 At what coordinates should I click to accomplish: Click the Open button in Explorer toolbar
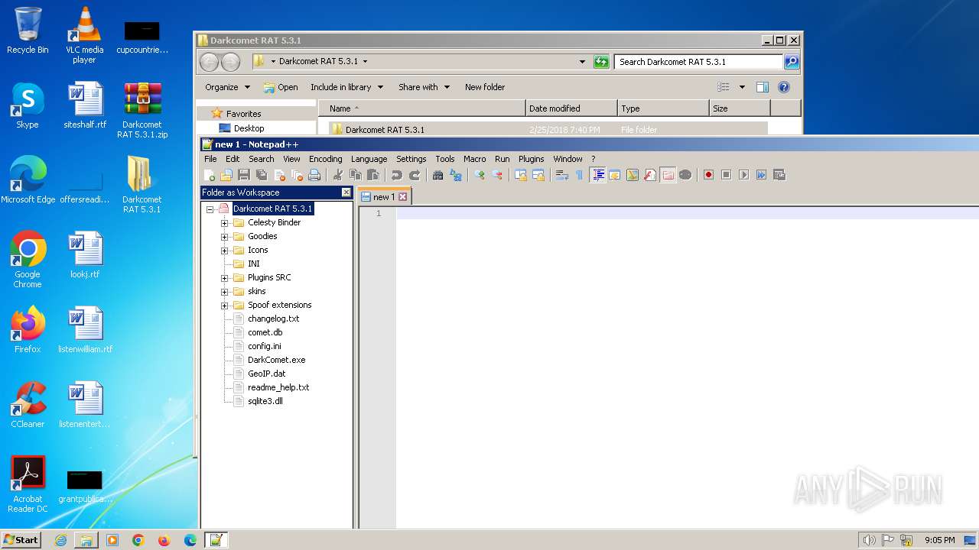point(281,87)
